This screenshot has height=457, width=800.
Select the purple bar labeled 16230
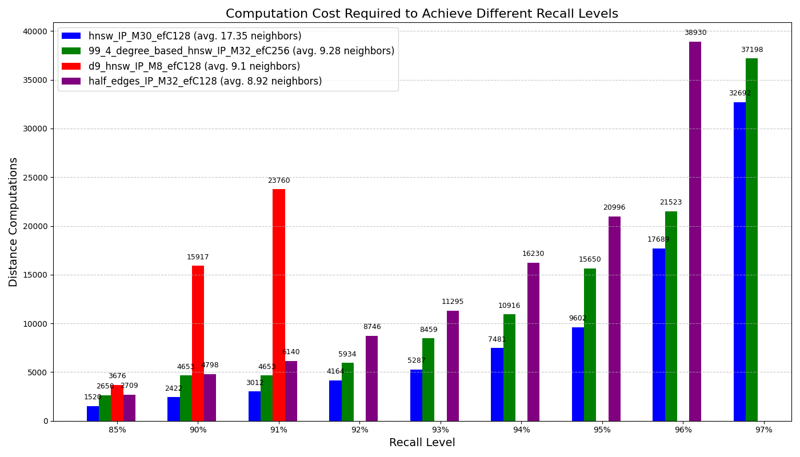click(x=533, y=342)
